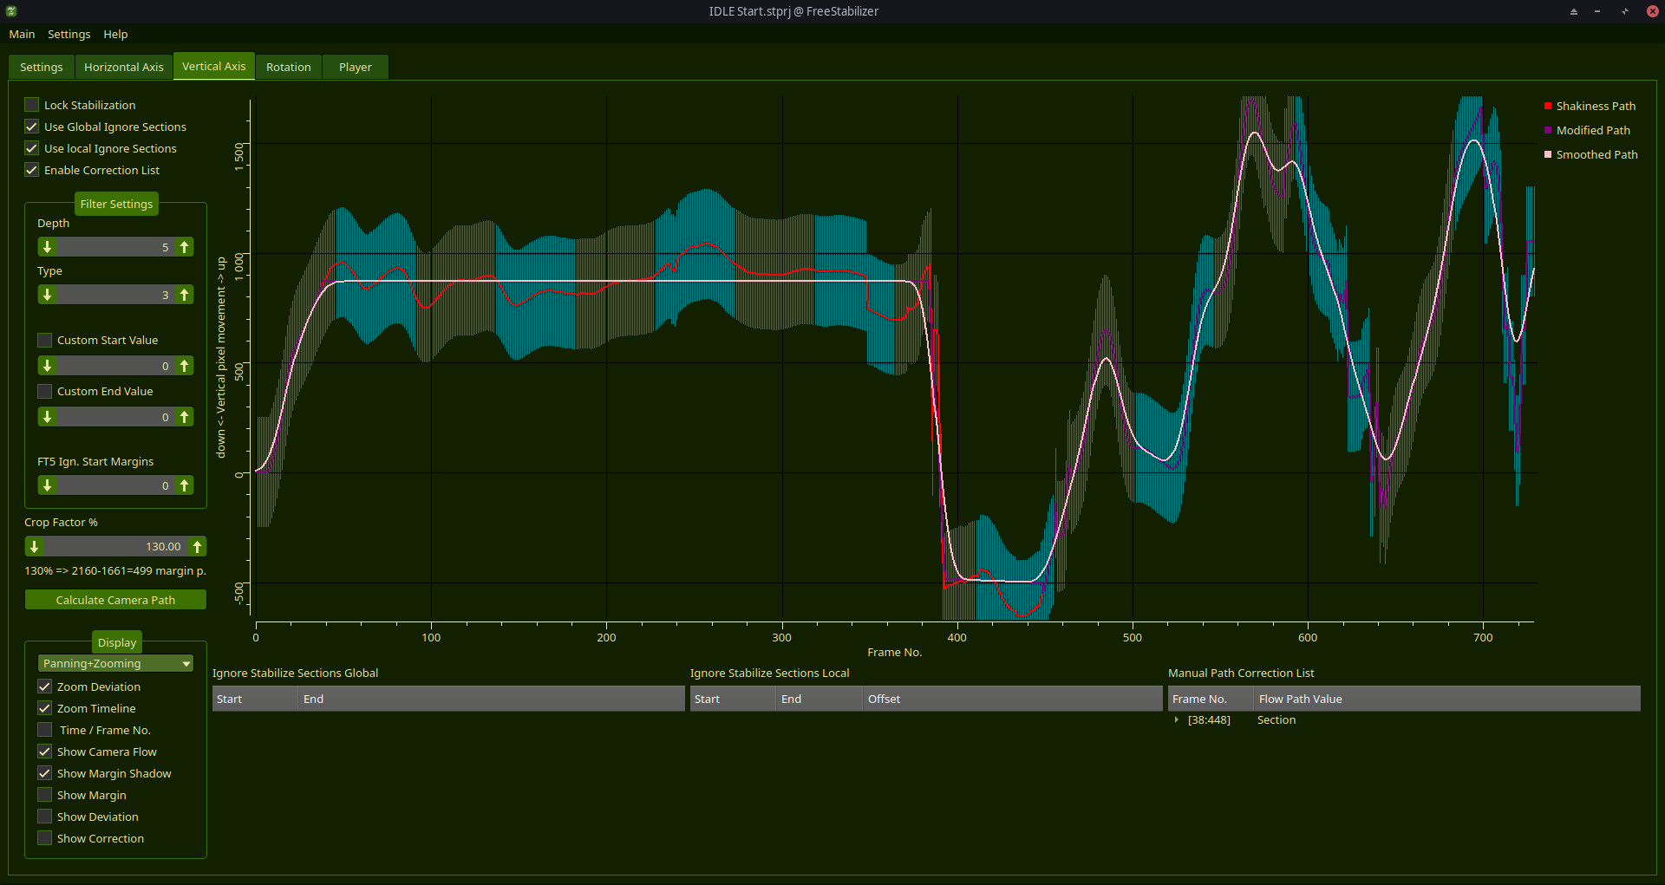
Task: Expand the [38:448] correction list entry
Action: coord(1177,720)
